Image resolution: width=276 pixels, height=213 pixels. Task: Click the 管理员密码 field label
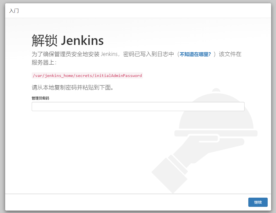point(40,98)
